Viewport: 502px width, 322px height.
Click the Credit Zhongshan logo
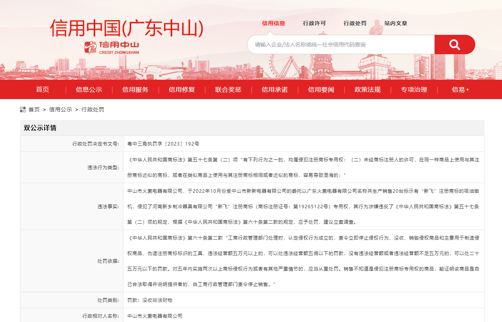pos(111,47)
